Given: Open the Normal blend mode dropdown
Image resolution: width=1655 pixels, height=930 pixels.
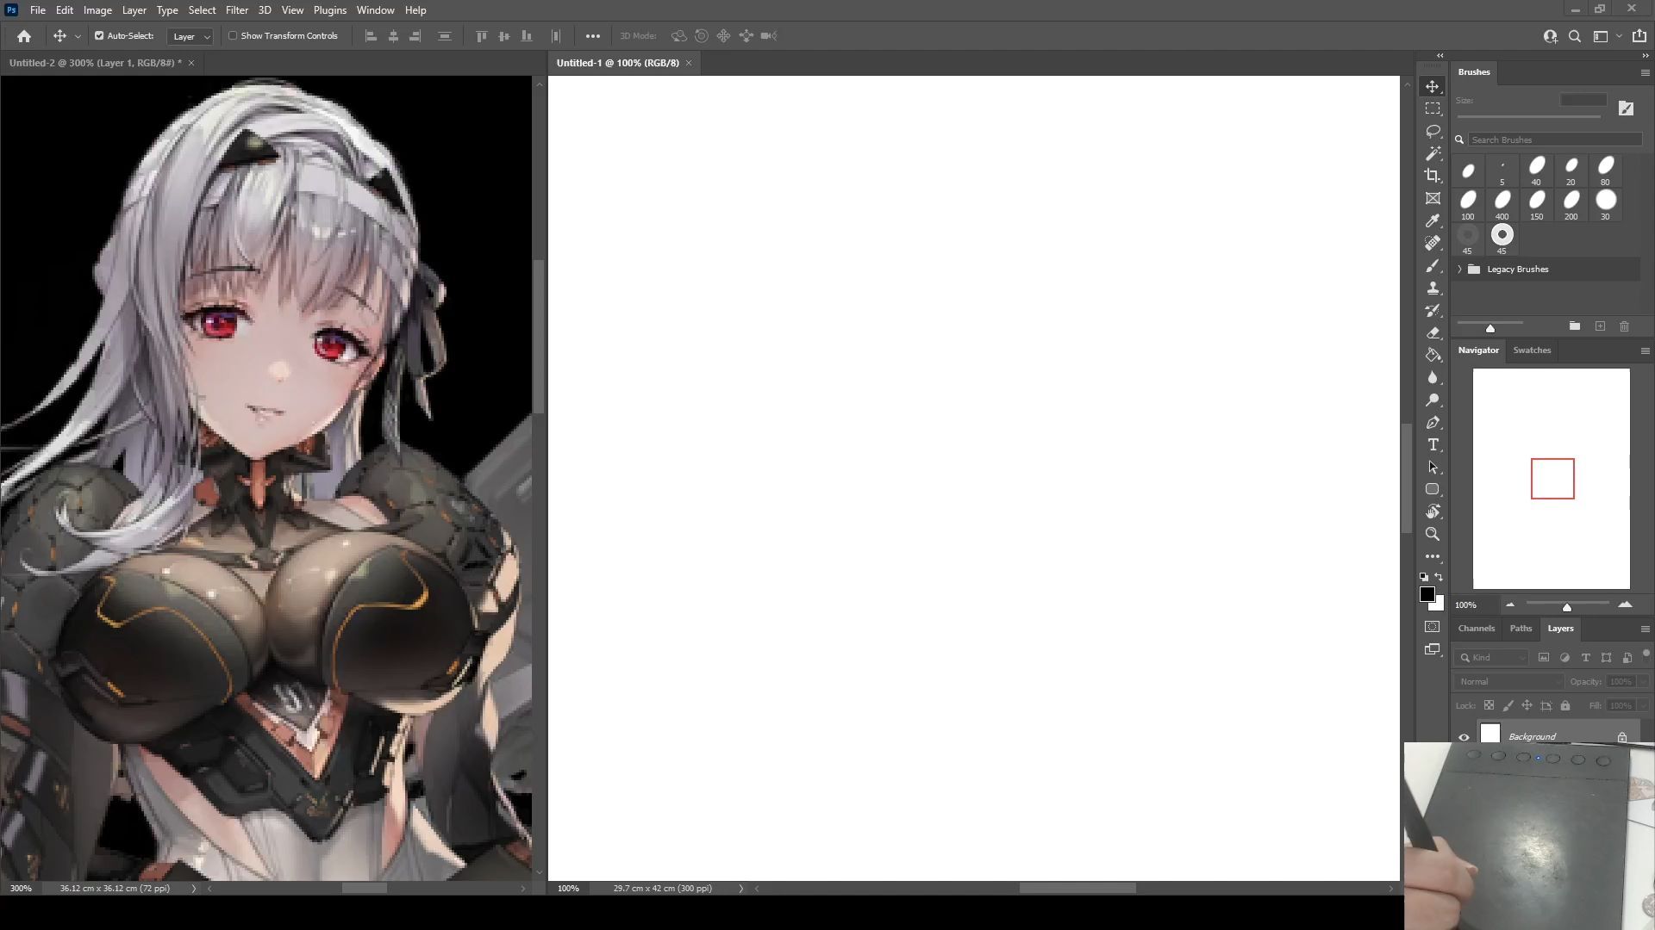Looking at the screenshot, I should click(1509, 682).
